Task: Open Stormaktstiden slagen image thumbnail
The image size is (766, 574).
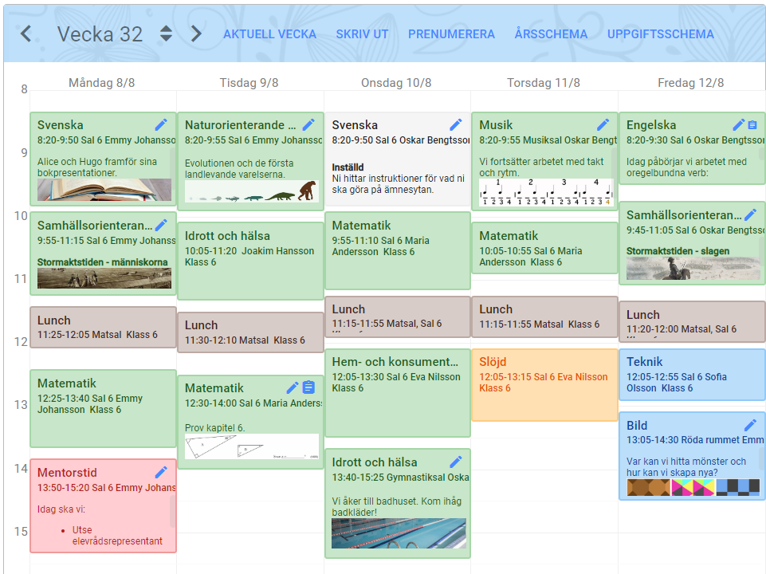Action: point(693,268)
